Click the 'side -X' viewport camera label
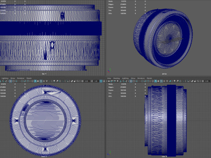Screen dimensions: 211x158 [164, 157]
